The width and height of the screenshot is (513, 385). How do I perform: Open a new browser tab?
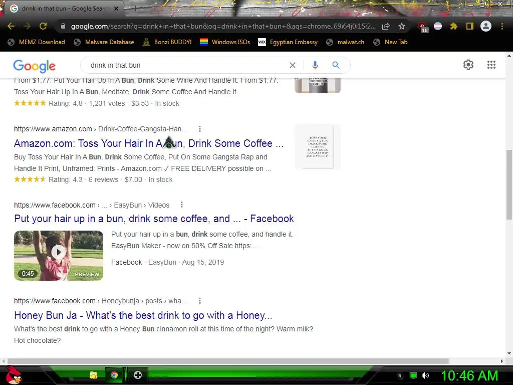click(x=135, y=9)
